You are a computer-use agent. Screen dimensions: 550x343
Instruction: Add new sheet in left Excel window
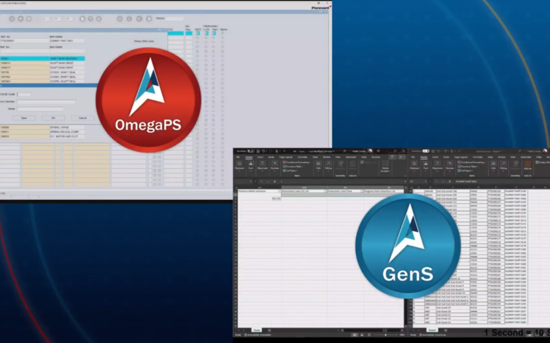(269, 330)
